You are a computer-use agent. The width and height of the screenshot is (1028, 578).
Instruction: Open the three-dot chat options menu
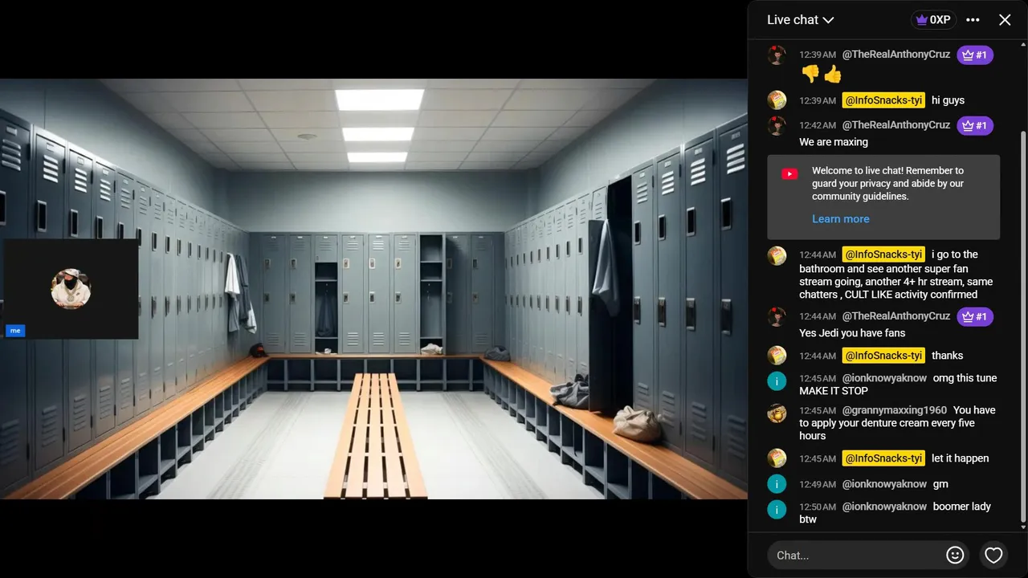coord(973,20)
